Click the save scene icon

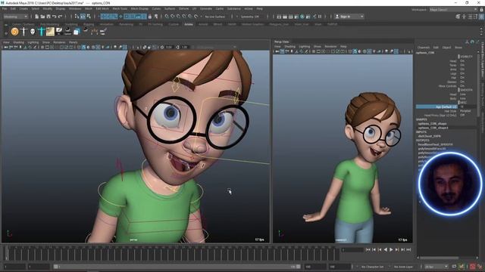[48, 17]
